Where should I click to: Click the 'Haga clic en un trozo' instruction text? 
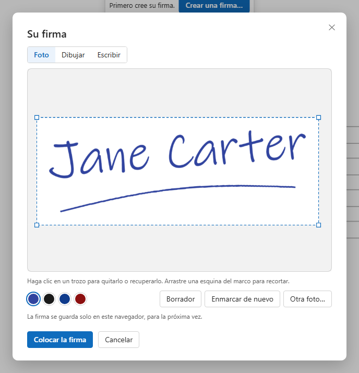click(x=158, y=281)
